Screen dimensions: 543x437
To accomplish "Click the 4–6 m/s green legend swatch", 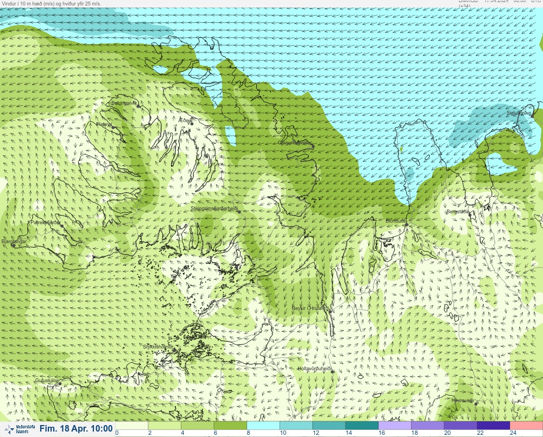I will click(198, 425).
